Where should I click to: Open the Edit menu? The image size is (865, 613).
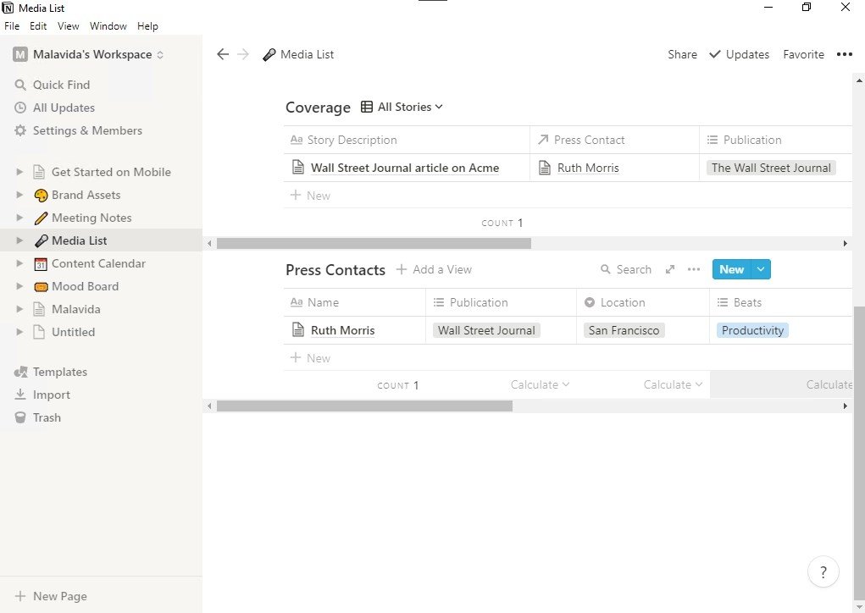[x=38, y=26]
